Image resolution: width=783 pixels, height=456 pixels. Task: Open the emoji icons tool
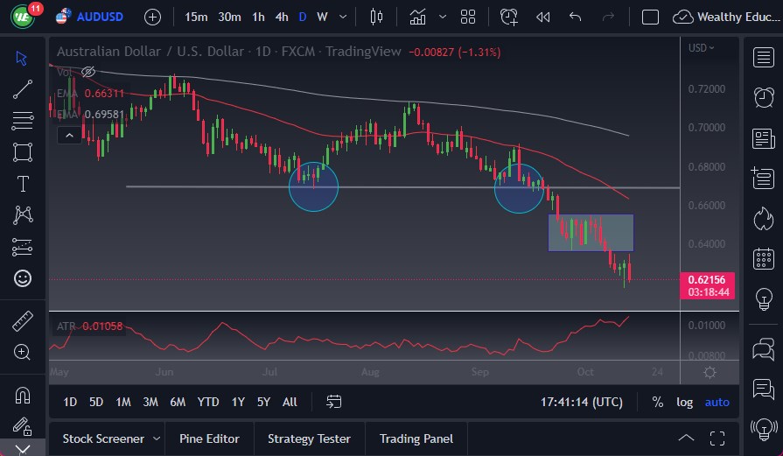pos(23,278)
